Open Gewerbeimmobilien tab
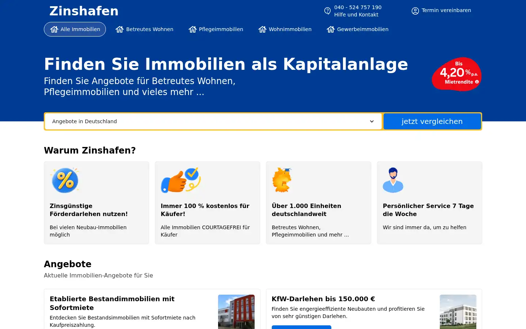 click(x=358, y=29)
